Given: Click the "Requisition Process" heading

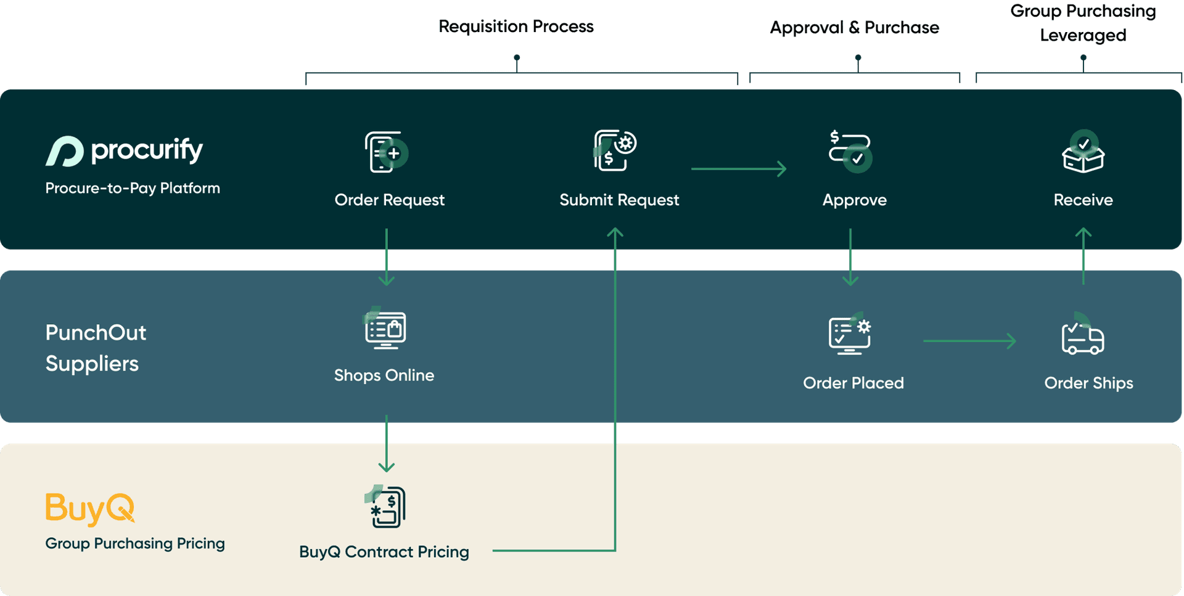Looking at the screenshot, I should [516, 27].
